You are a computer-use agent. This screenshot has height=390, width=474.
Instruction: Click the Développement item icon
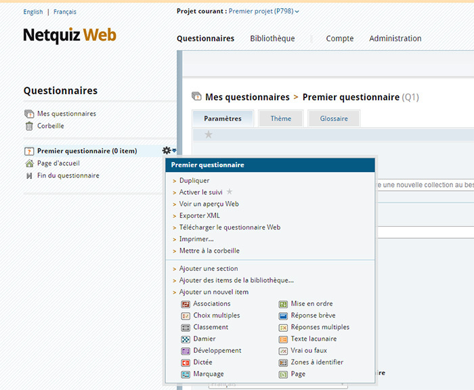coord(186,351)
